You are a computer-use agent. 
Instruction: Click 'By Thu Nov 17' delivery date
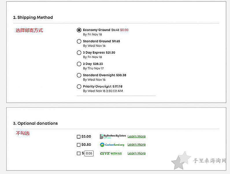click(93, 68)
